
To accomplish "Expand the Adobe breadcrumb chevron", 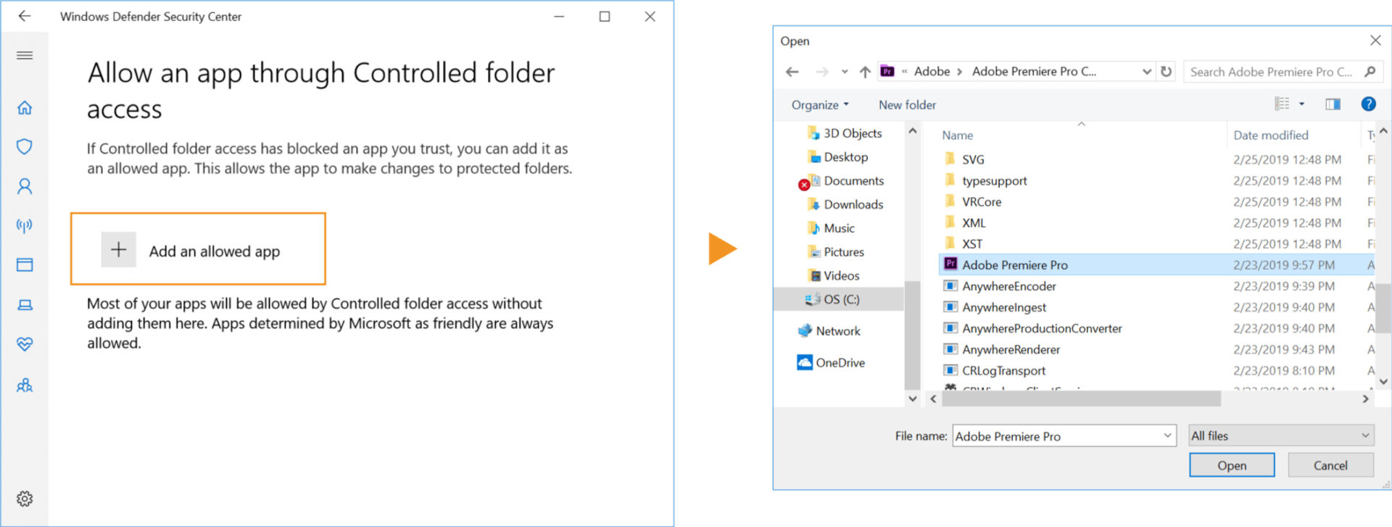I will click(960, 72).
